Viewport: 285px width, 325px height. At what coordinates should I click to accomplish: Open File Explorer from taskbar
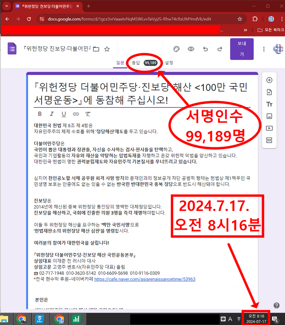pyautogui.click(x=4, y=319)
